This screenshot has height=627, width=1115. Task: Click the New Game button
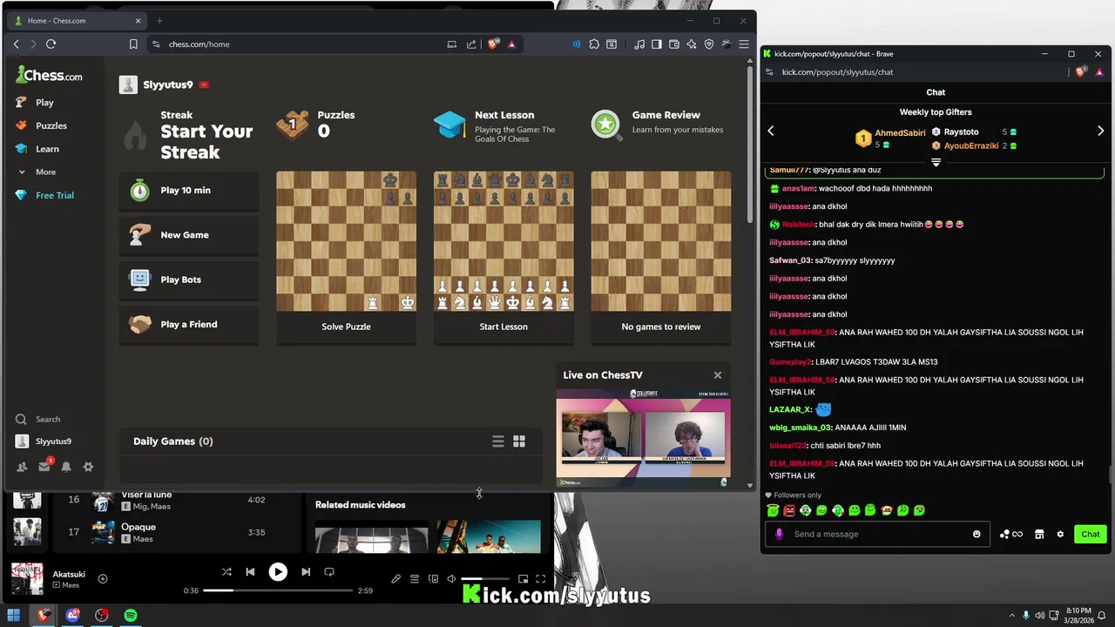coord(189,235)
